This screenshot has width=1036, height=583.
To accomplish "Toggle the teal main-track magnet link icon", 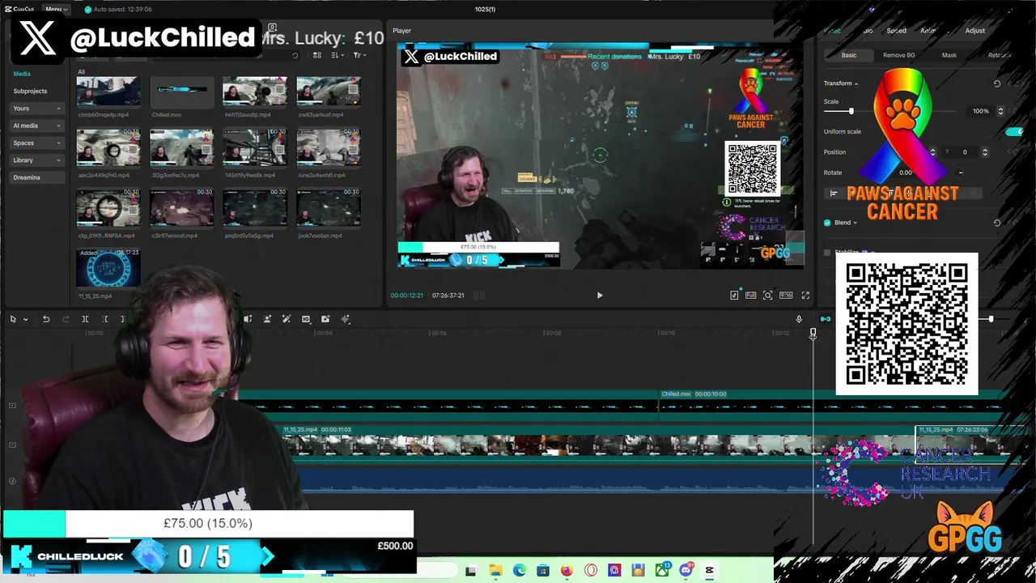I will click(x=825, y=319).
